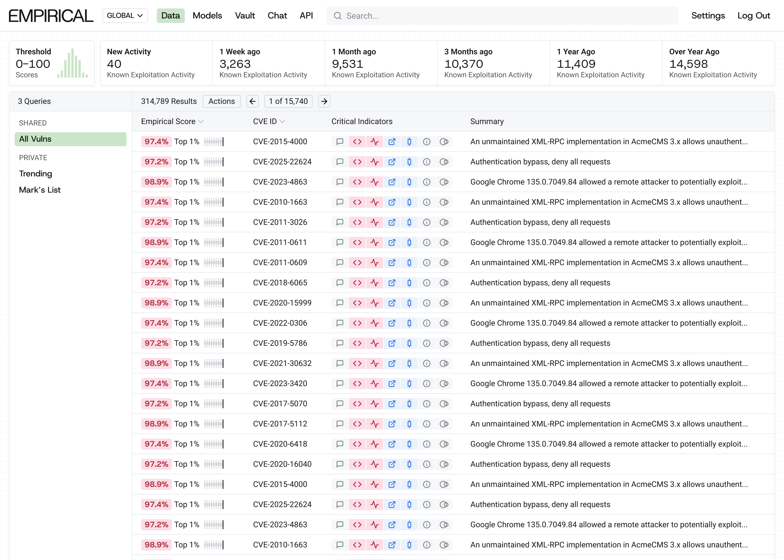This screenshot has height=560, width=784.
Task: Open external link icon for CVE-2020-15999
Action: pos(392,303)
